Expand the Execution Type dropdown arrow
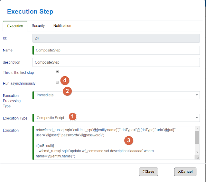Screen dimensions: 206x182 click(x=197, y=118)
